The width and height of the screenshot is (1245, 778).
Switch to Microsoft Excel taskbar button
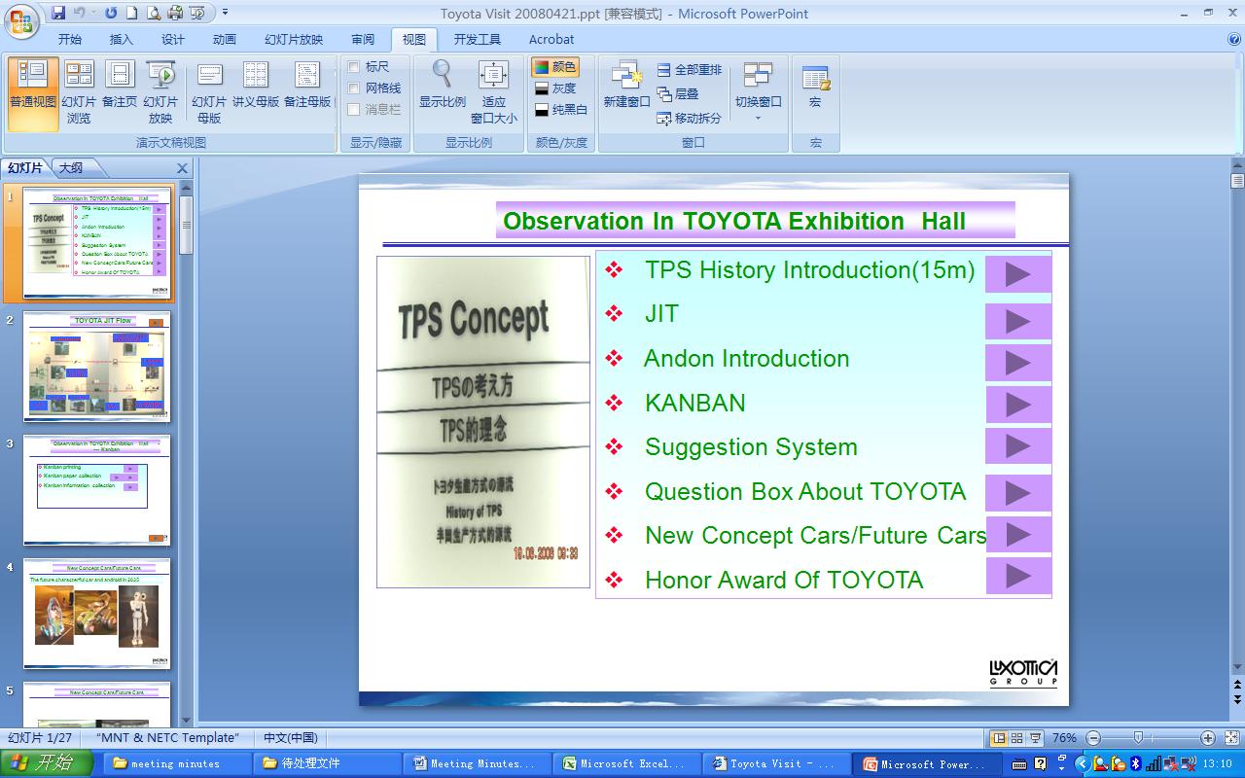(x=628, y=763)
